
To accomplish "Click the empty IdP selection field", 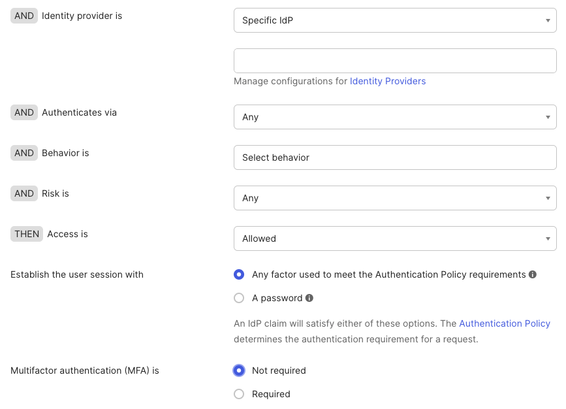I will coord(395,60).
